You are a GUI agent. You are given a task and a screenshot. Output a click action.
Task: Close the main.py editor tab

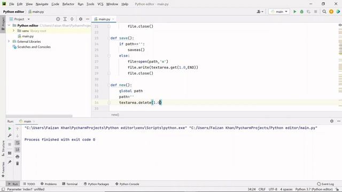113,19
